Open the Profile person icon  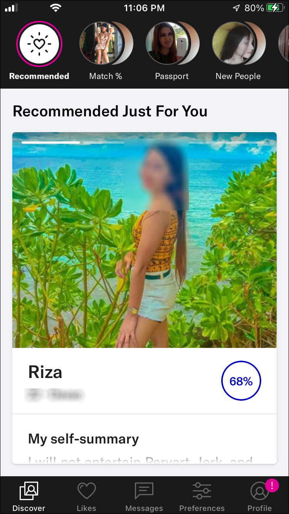click(x=259, y=492)
